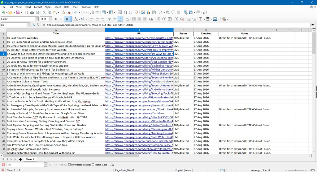317x172 pixels.
Task: Toggle Bold formatting
Action: (56, 19)
